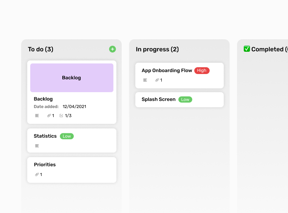Open the Priorities card title

(x=45, y=165)
